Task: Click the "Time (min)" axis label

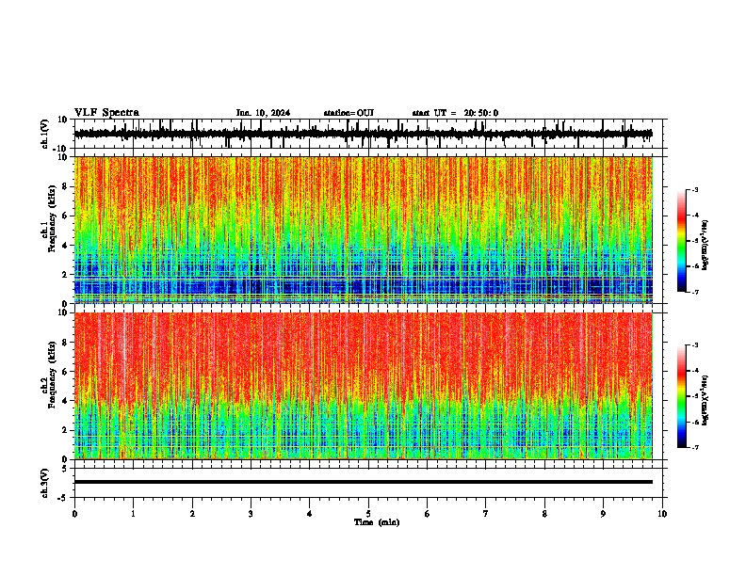Action: [377, 522]
